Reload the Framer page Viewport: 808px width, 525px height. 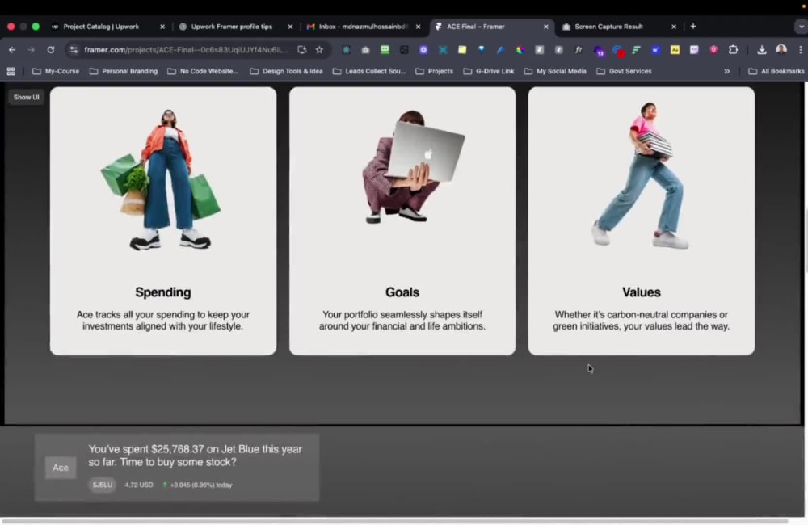tap(50, 50)
